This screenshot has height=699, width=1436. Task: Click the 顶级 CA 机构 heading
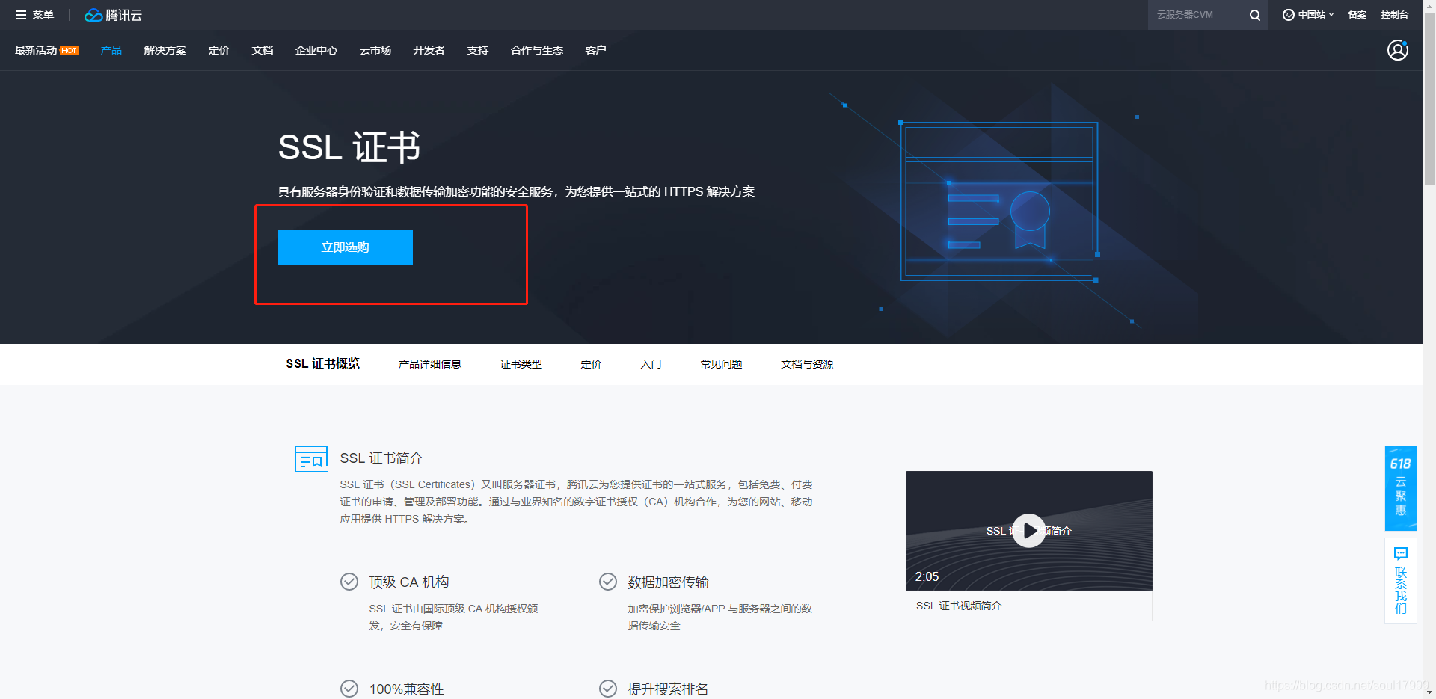pos(409,582)
